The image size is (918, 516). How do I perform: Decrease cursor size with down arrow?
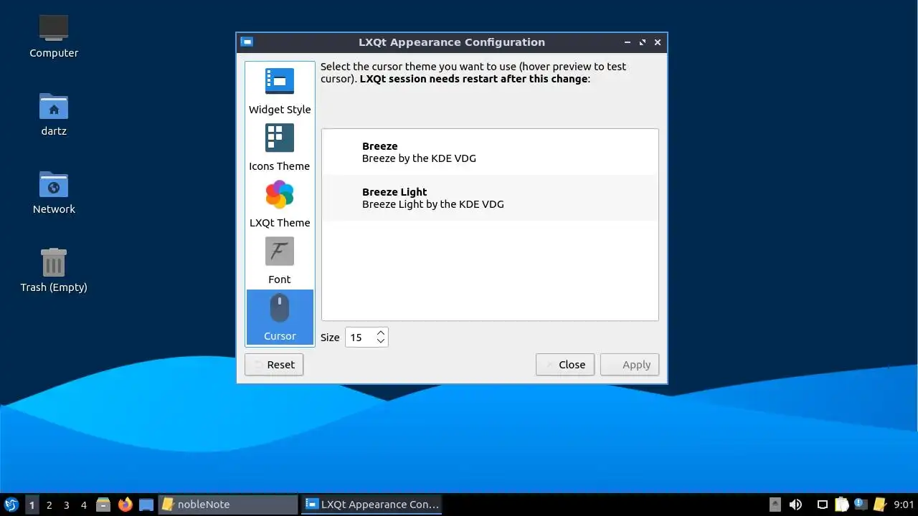click(381, 341)
